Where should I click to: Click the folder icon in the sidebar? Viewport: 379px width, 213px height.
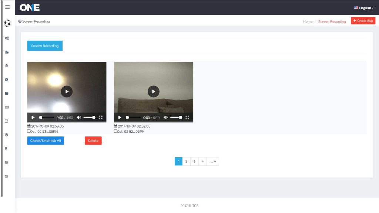point(6,93)
